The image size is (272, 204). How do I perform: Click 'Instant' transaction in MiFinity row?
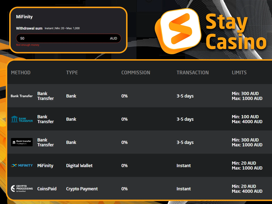183,166
